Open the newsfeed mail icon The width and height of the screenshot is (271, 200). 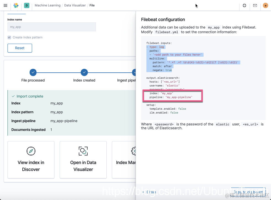tap(255, 5)
